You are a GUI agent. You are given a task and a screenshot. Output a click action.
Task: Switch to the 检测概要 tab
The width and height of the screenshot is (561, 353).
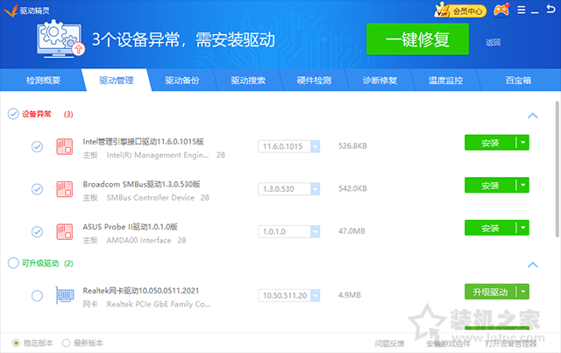point(43,80)
